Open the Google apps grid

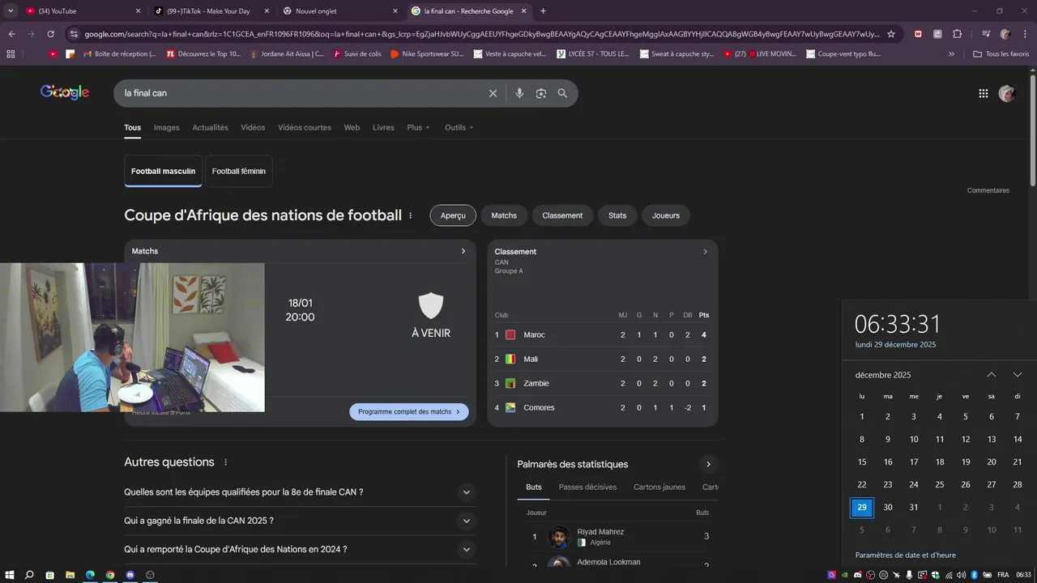984,93
